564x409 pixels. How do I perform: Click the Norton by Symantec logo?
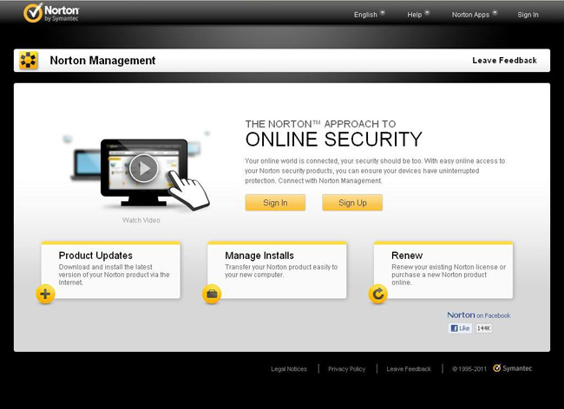(51, 13)
